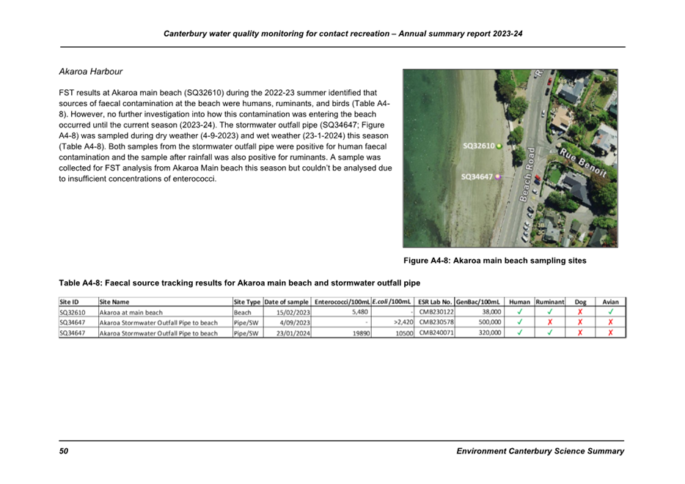
Task: Click the 'Human' column header
Action: 519,302
